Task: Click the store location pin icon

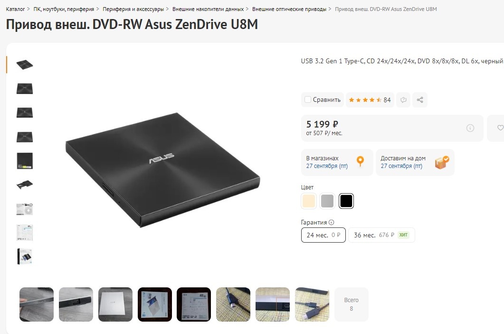Action: [x=361, y=161]
